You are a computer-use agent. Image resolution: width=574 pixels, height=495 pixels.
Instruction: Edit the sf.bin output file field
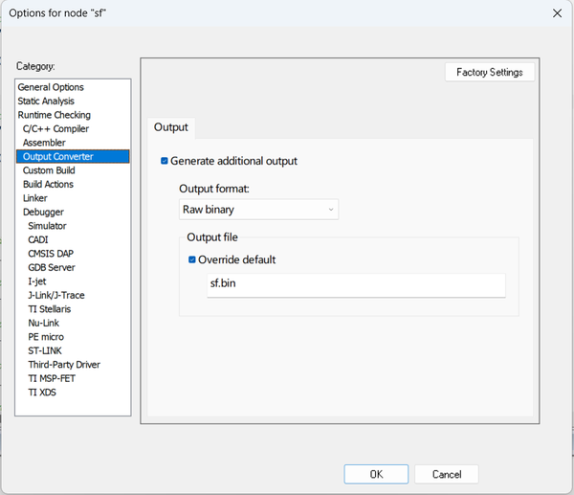[x=355, y=285]
